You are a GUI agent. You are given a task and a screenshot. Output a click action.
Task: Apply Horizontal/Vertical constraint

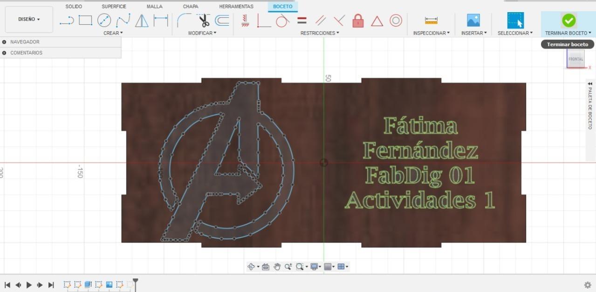click(245, 20)
